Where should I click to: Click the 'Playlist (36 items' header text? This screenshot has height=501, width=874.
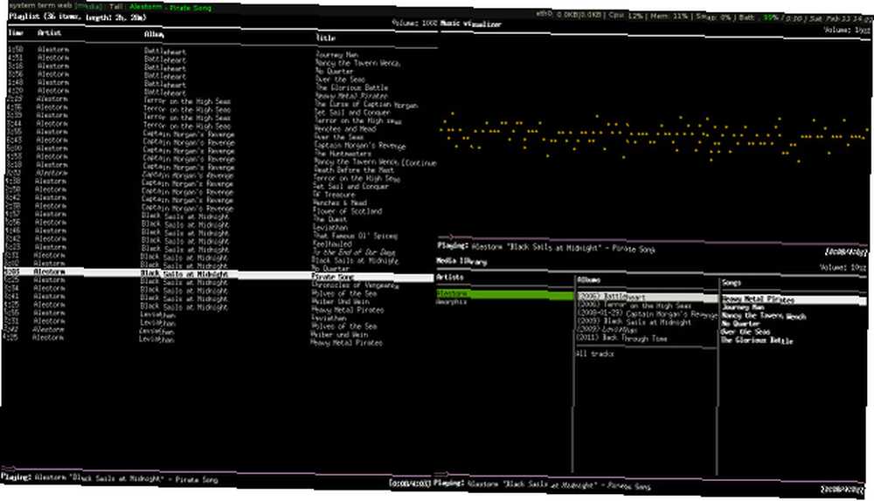(x=45, y=17)
